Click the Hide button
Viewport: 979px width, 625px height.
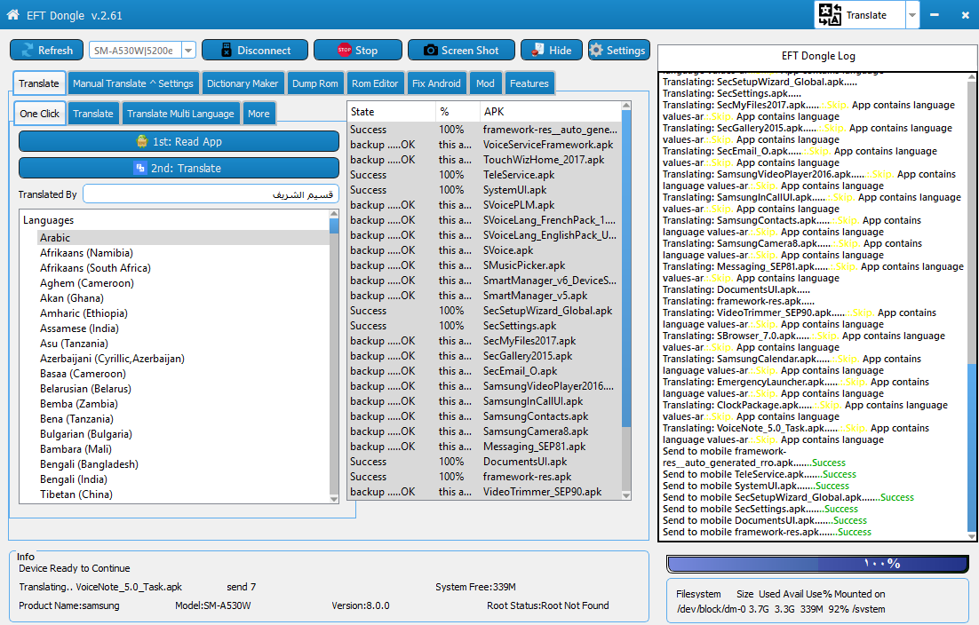pos(552,50)
